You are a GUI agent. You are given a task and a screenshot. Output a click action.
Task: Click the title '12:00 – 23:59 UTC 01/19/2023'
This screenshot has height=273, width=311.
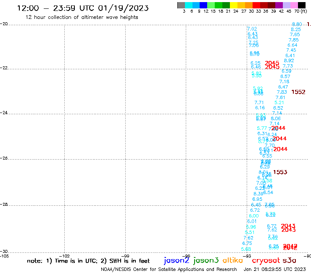point(83,8)
